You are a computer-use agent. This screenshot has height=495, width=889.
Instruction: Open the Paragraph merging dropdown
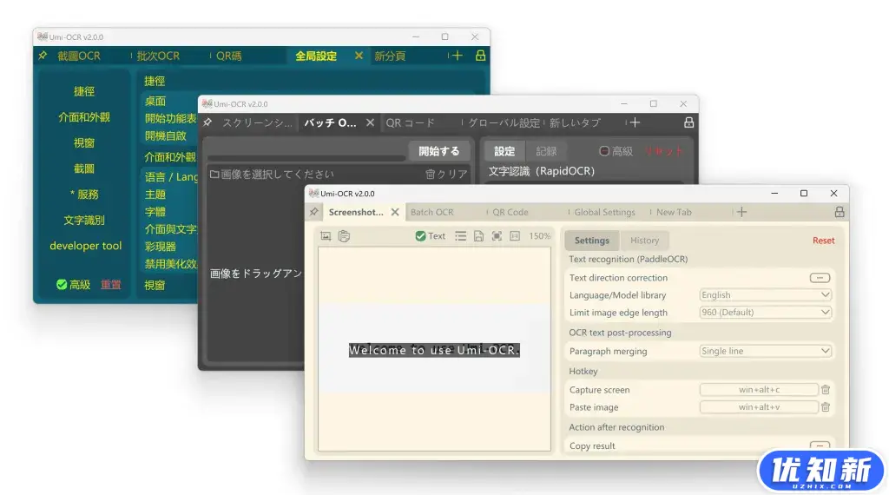click(765, 352)
